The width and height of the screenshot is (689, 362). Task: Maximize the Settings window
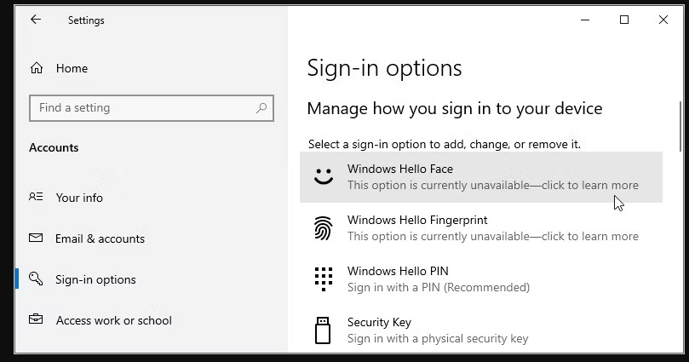pos(624,20)
